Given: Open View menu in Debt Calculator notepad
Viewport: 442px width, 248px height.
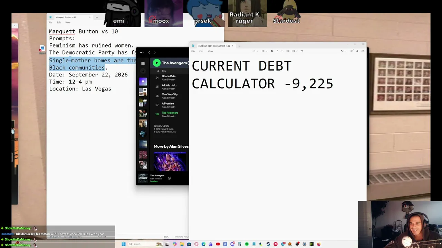Looking at the screenshot, I should [210, 51].
